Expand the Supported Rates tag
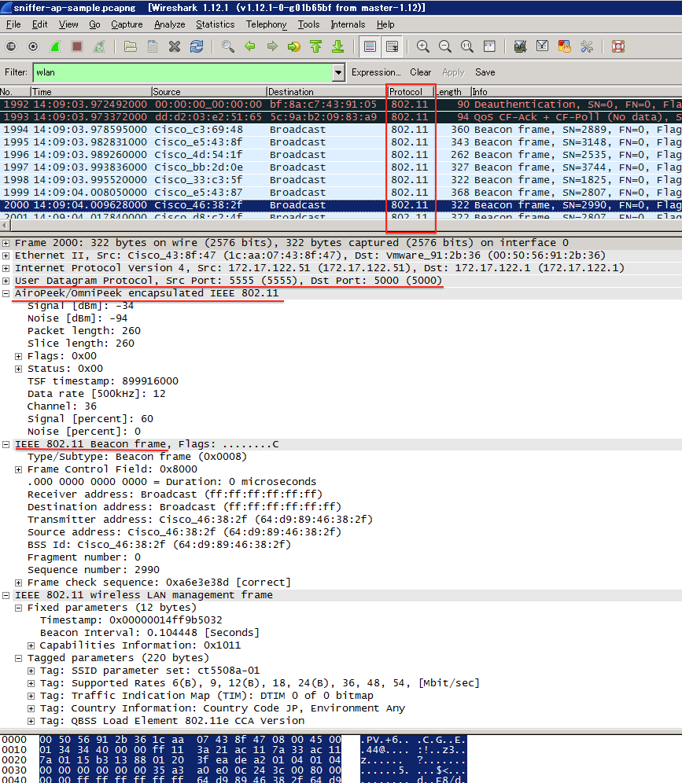 [x=31, y=683]
